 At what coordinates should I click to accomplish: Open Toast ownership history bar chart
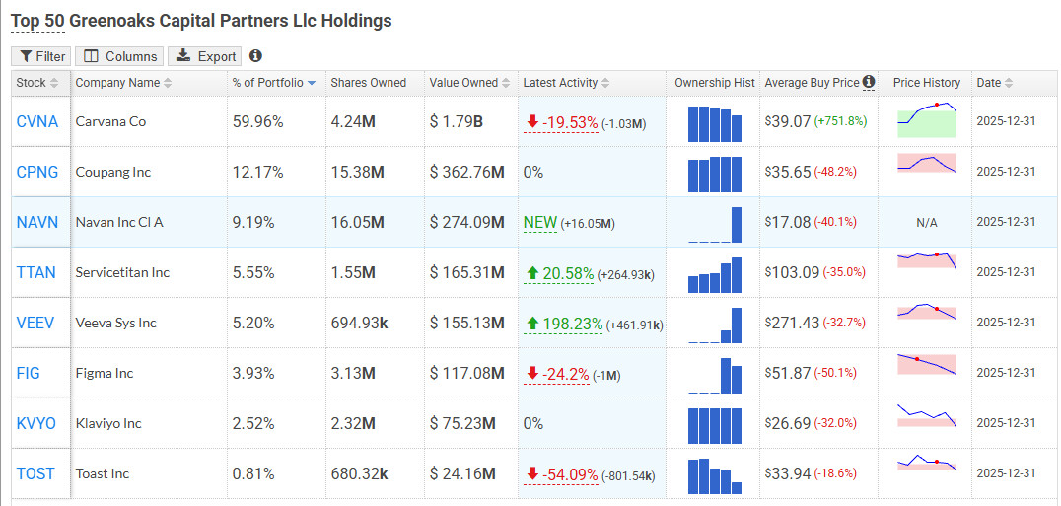[715, 476]
